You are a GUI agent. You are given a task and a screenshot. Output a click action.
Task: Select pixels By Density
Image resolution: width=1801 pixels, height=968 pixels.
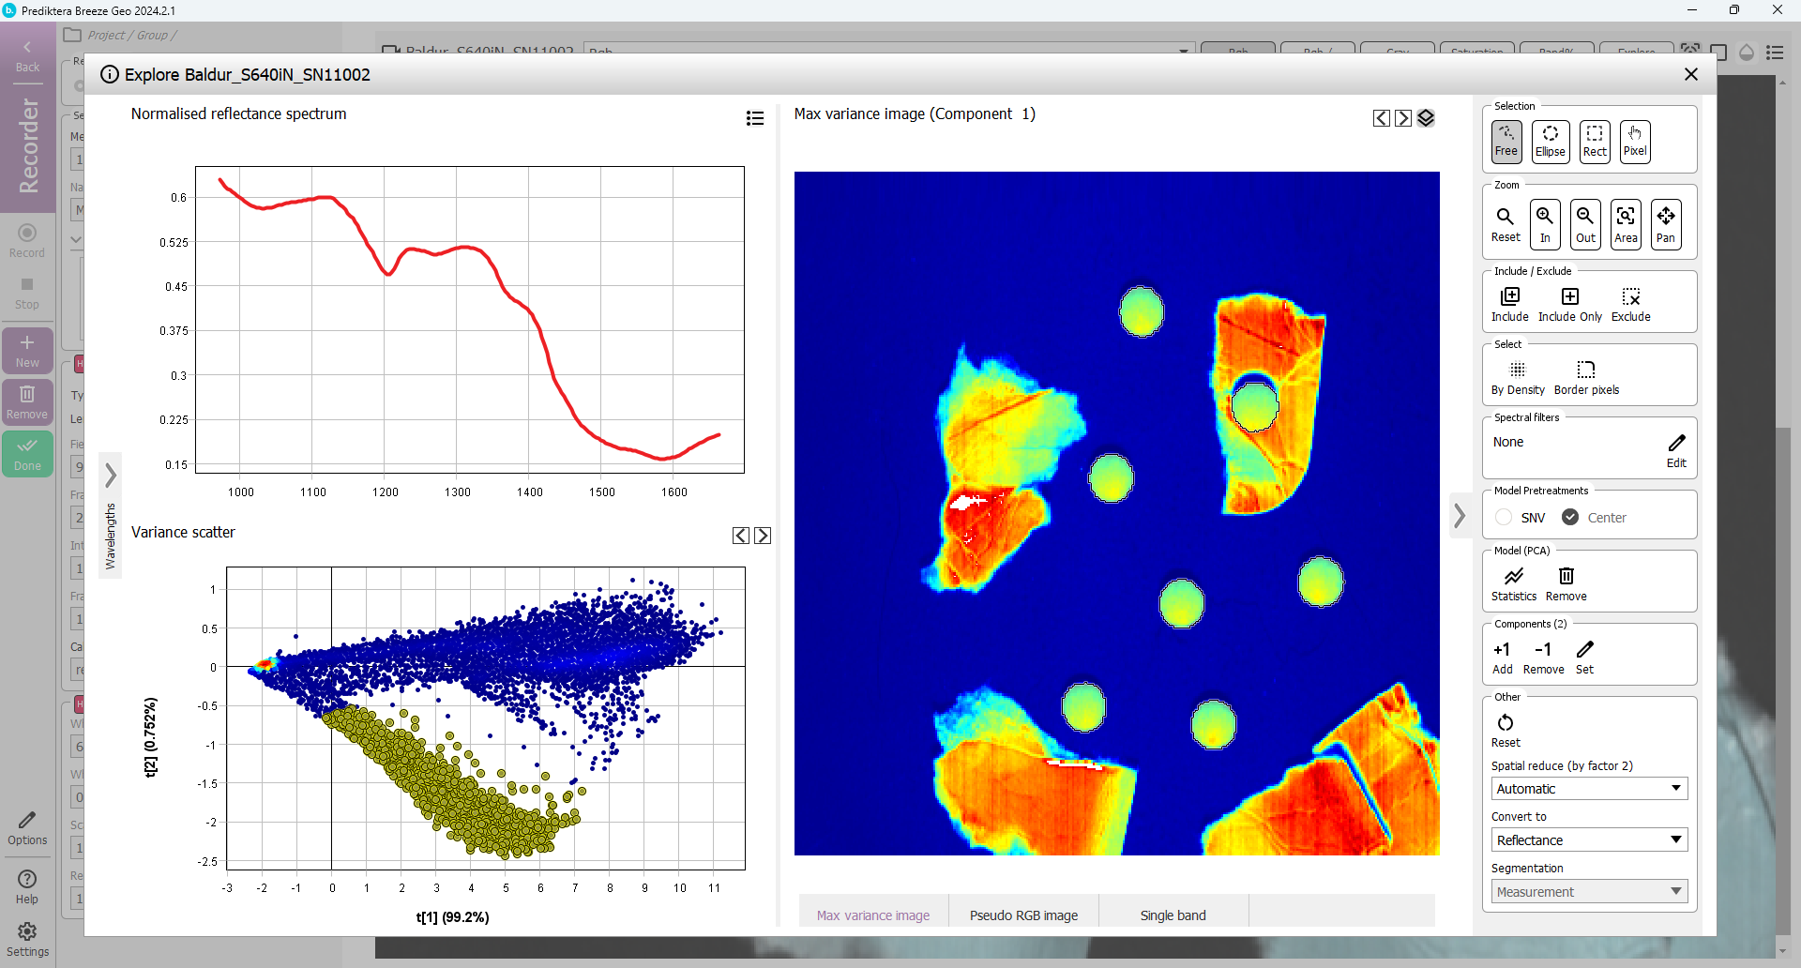[1517, 377]
